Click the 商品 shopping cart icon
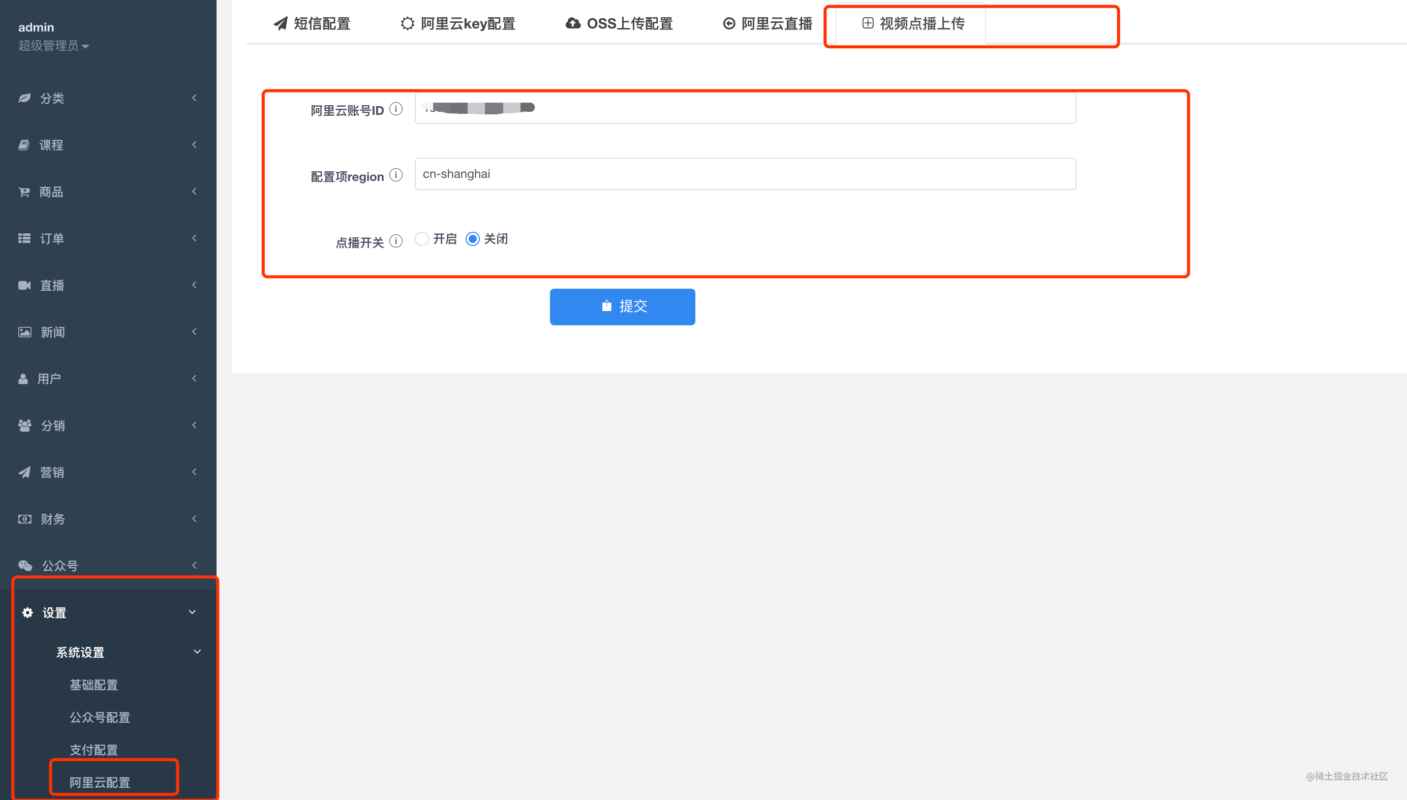1407x800 pixels. [24, 192]
